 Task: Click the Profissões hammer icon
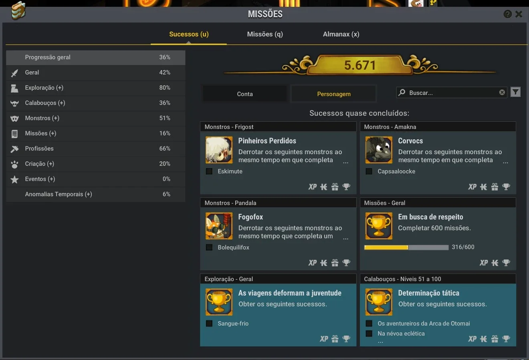click(x=14, y=149)
